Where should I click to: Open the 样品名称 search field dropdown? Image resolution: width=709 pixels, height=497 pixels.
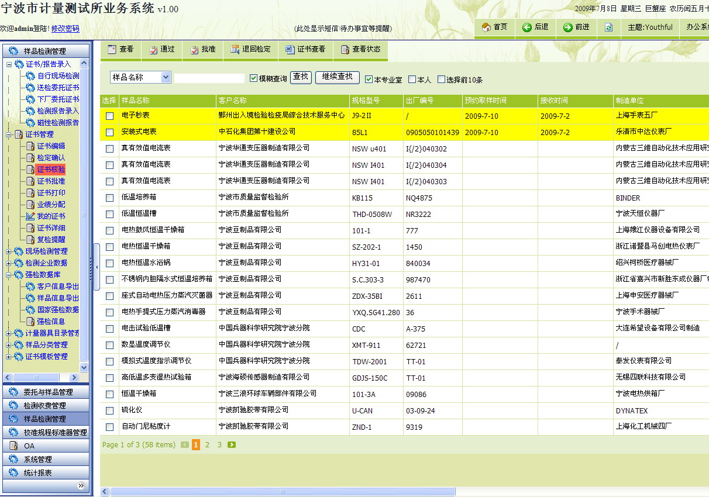coord(166,77)
